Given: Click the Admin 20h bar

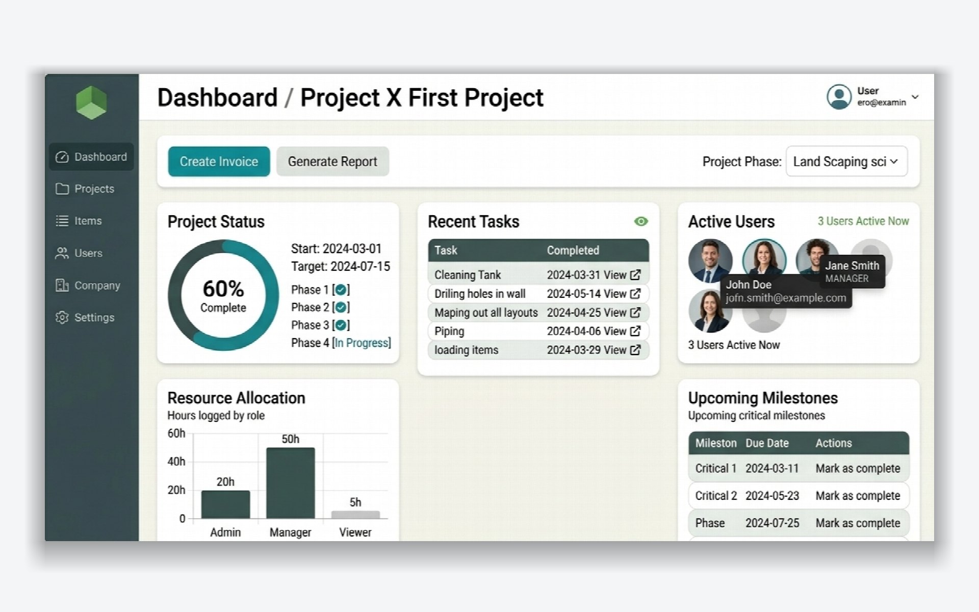Looking at the screenshot, I should [x=225, y=504].
